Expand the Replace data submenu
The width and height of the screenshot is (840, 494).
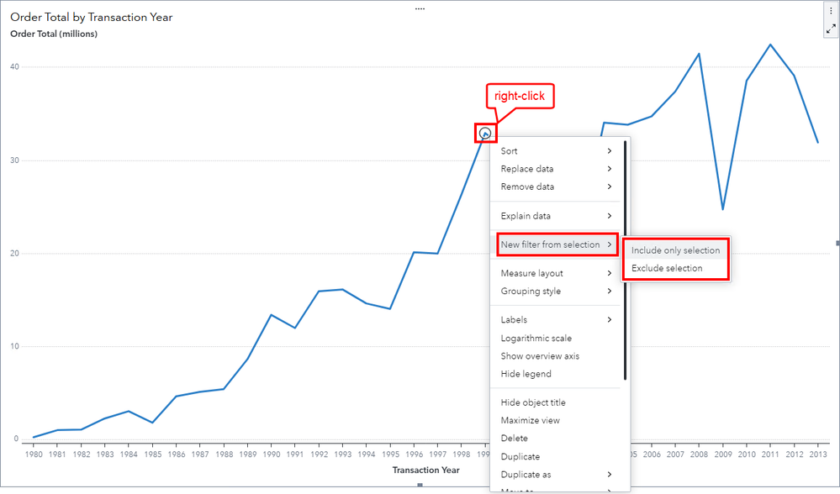pyautogui.click(x=556, y=169)
